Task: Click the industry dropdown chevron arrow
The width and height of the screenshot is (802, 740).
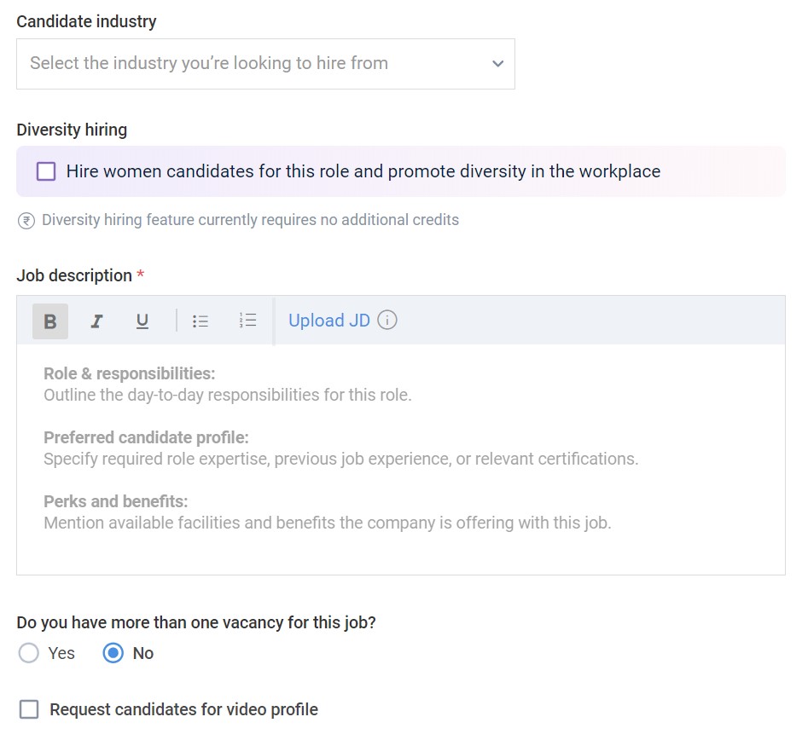Action: click(497, 64)
